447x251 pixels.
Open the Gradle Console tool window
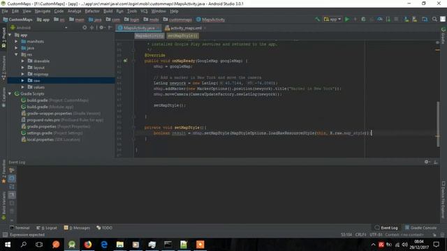point(420,228)
